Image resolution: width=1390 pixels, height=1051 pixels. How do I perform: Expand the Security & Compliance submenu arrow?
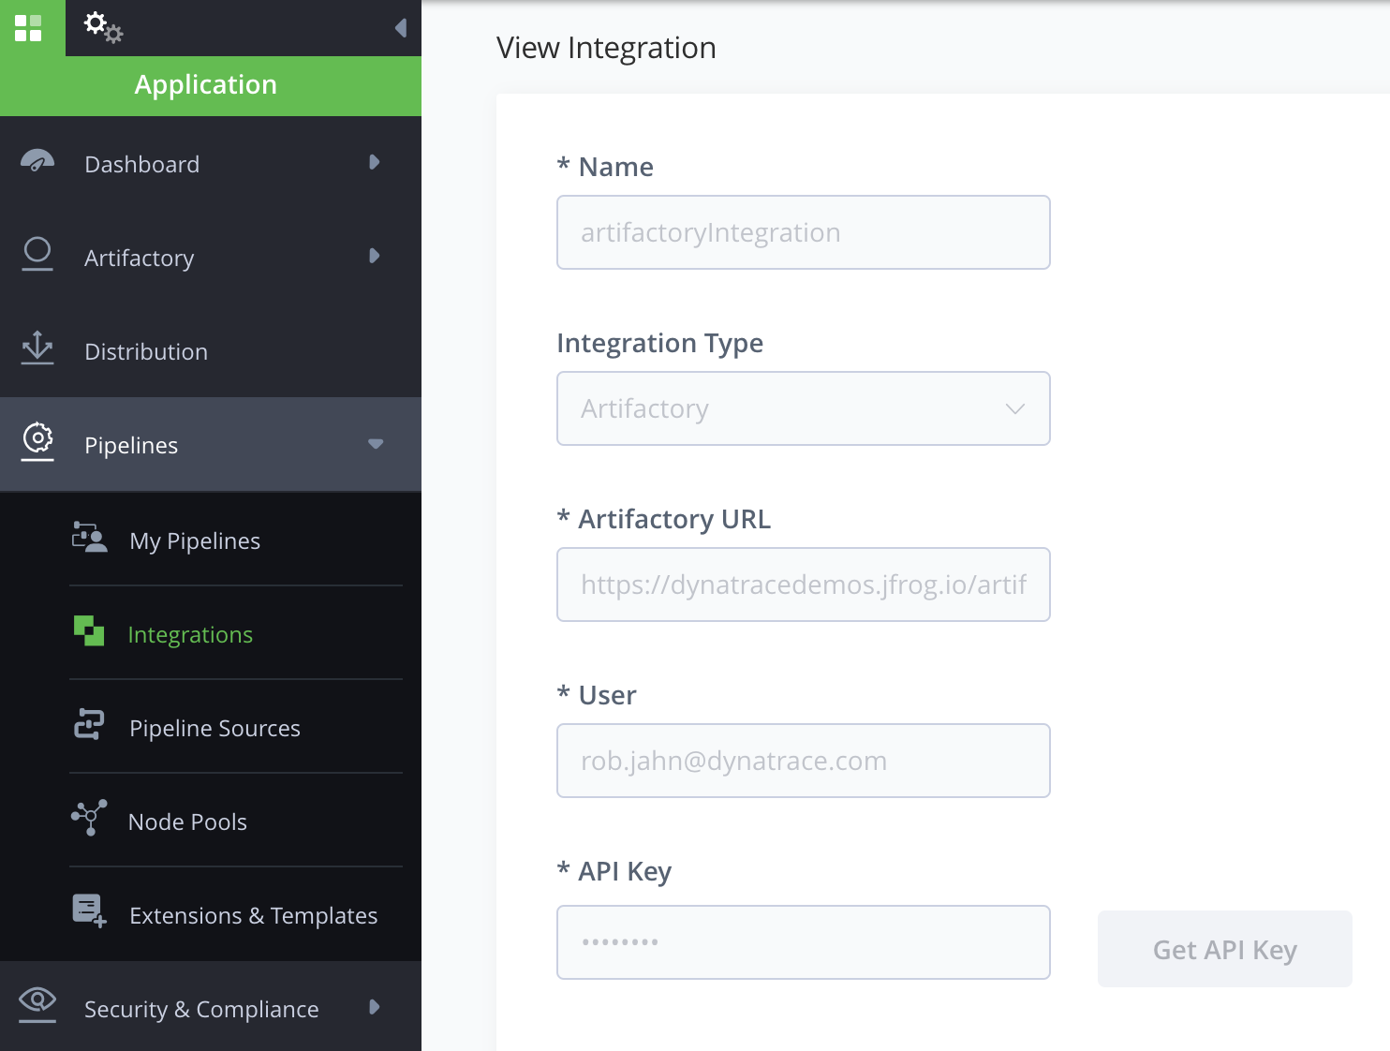point(375,1007)
